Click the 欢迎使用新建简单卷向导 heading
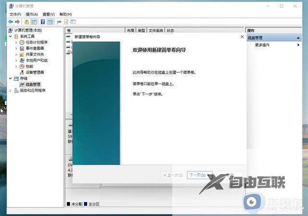The image size is (308, 216). pyautogui.click(x=159, y=50)
